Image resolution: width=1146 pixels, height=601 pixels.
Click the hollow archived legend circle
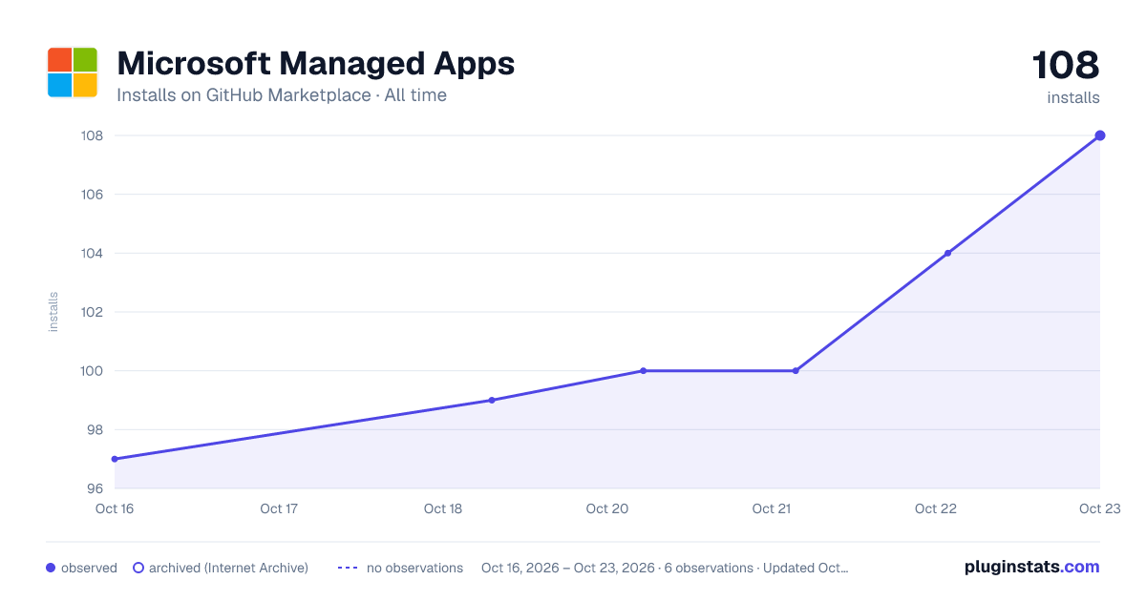138,568
